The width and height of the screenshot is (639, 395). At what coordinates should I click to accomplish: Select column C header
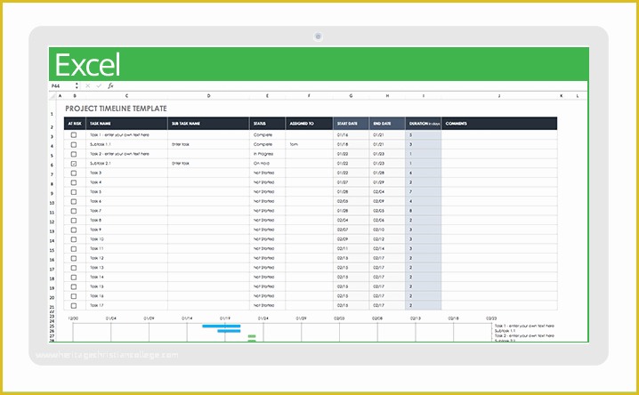point(126,96)
